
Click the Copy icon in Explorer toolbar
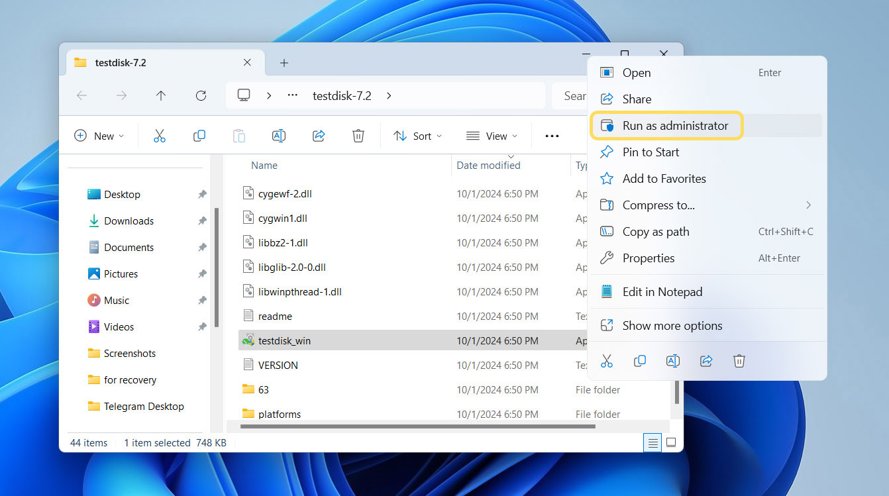coord(199,136)
